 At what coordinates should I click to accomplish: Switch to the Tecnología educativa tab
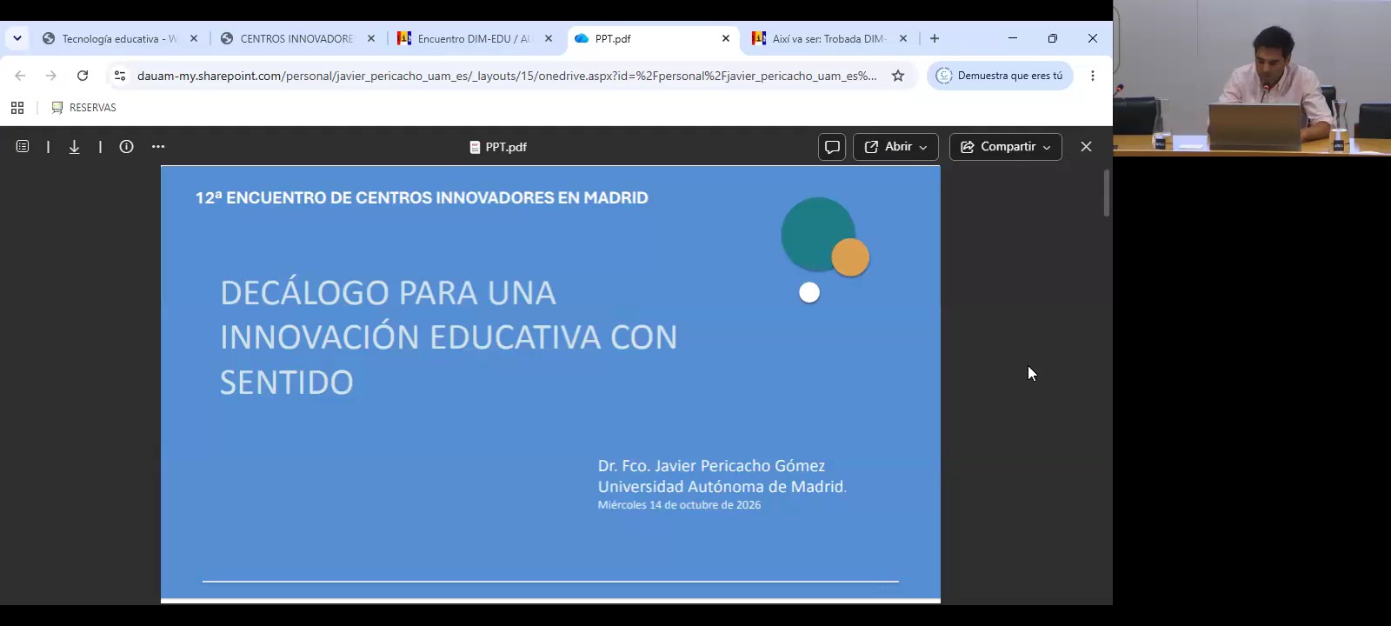(121, 39)
